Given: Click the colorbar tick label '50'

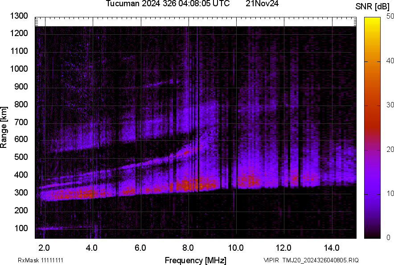Looking at the screenshot, I should (x=390, y=16).
